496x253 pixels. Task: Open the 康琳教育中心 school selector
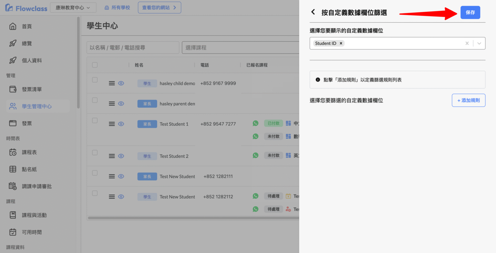pos(73,8)
